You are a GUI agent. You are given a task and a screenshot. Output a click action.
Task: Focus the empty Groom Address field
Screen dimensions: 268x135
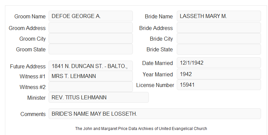point(91,28)
